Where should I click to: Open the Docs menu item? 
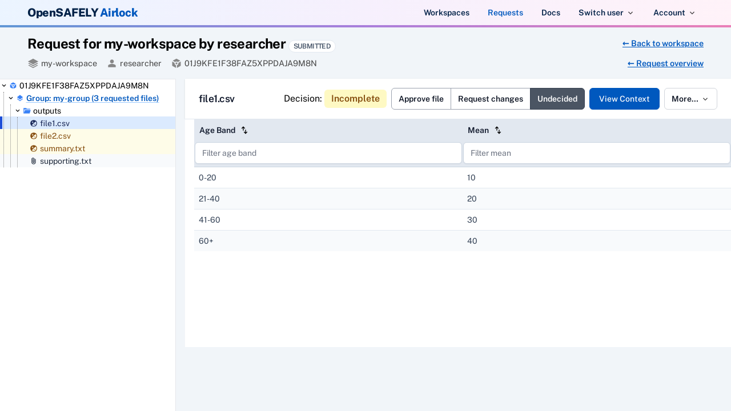point(551,13)
